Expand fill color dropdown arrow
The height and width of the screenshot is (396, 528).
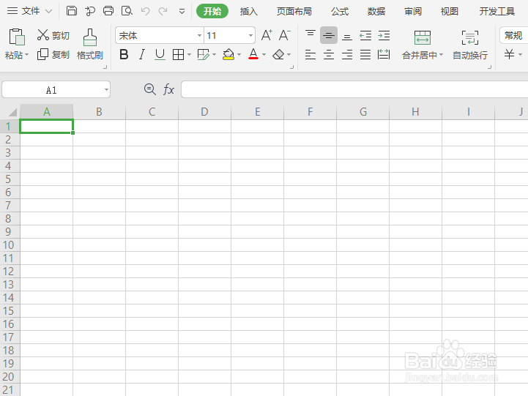coord(239,54)
